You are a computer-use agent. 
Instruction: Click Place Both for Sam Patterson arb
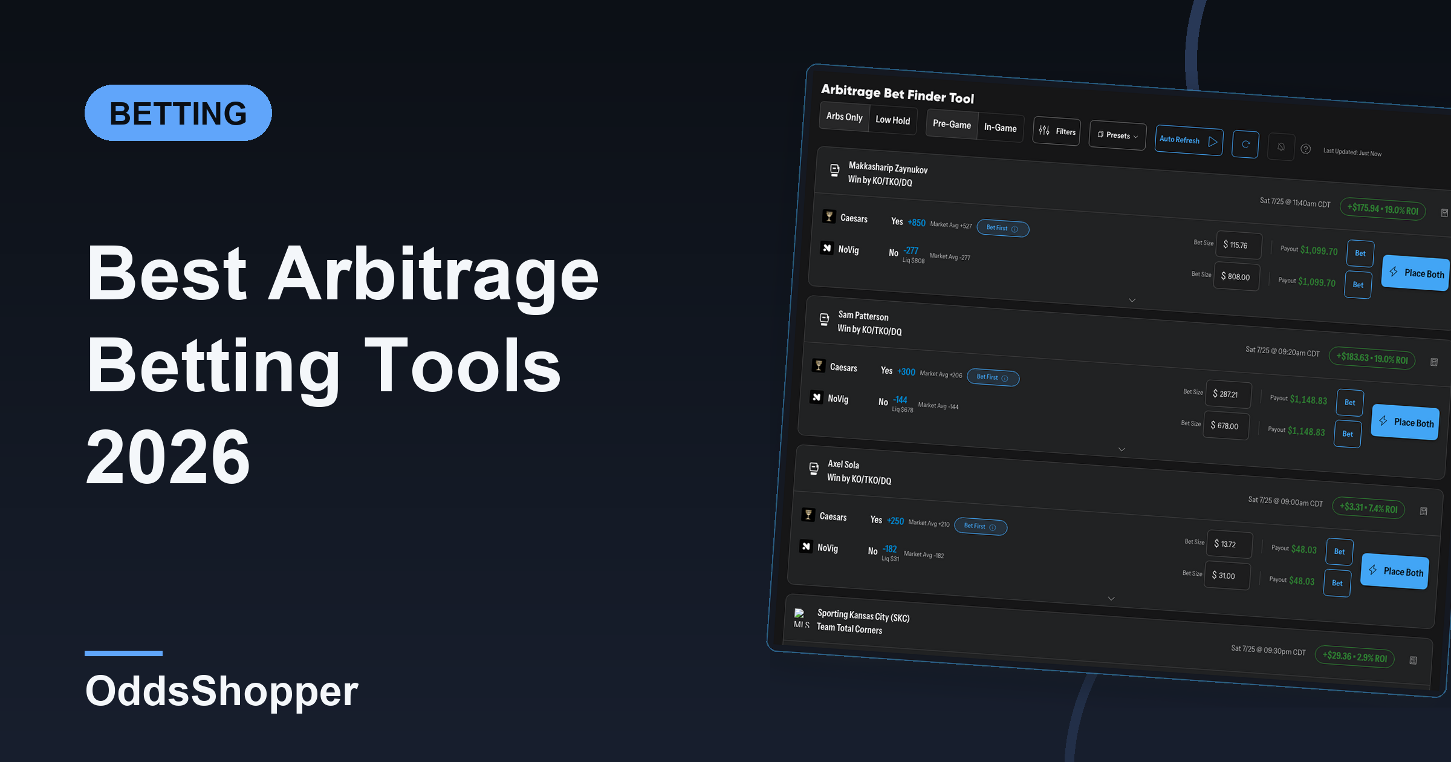pos(1406,422)
